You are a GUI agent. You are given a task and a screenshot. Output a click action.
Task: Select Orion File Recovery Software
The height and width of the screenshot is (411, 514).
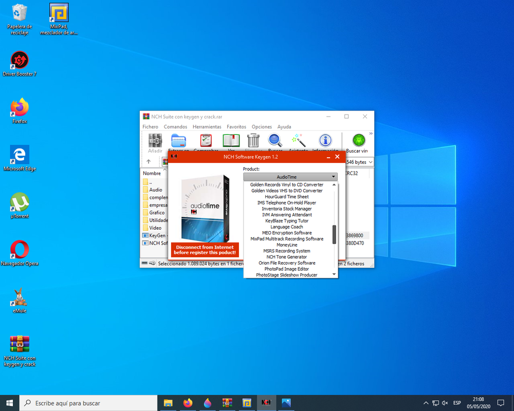[x=287, y=263]
